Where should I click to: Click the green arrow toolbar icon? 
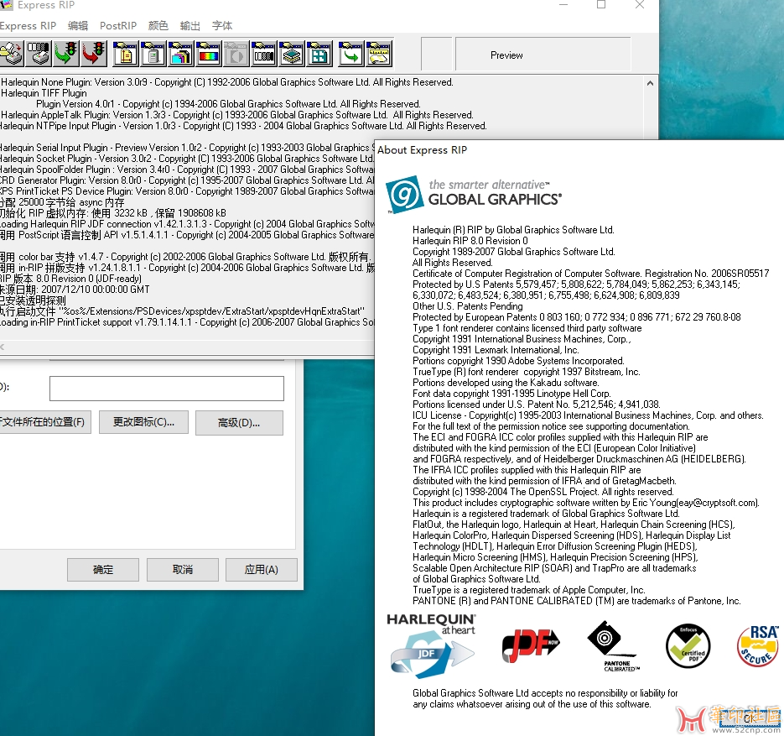tap(350, 55)
